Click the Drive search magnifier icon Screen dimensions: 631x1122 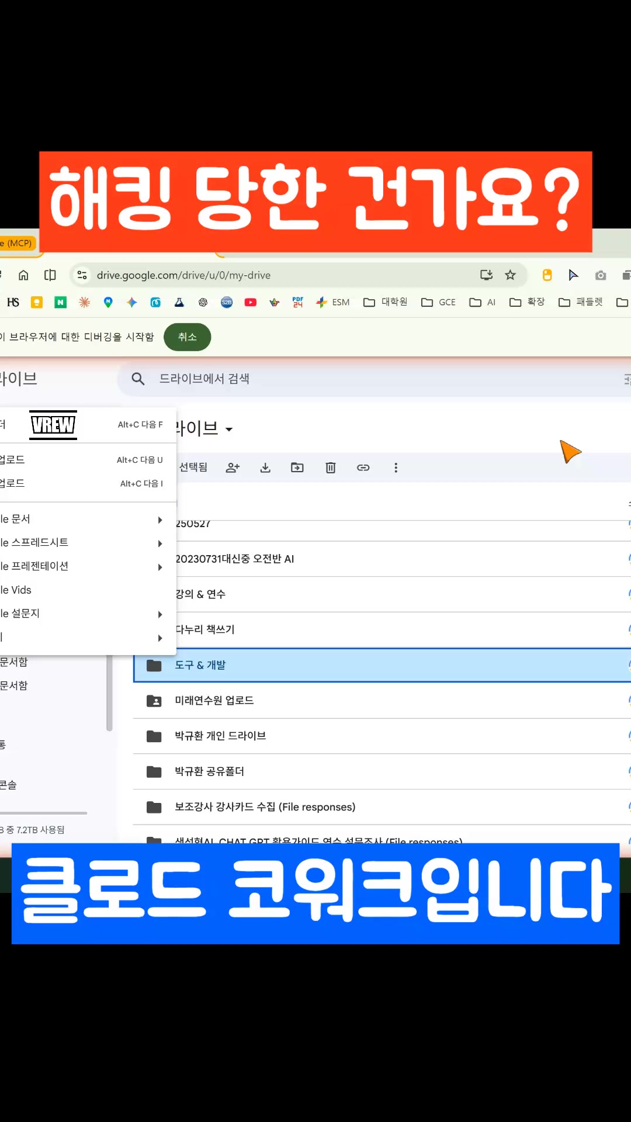click(x=138, y=379)
